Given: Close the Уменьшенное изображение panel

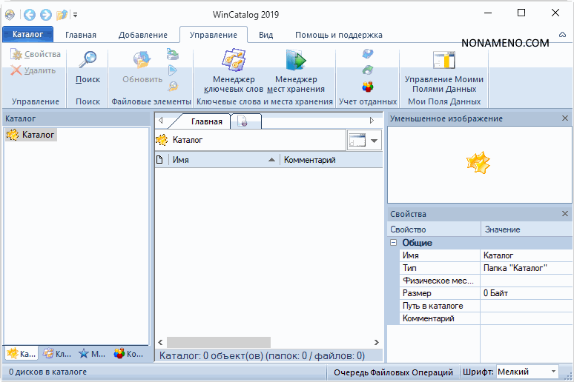Looking at the screenshot, I should pos(565,118).
